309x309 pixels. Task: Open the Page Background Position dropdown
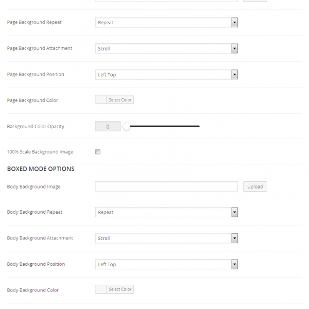click(x=166, y=75)
